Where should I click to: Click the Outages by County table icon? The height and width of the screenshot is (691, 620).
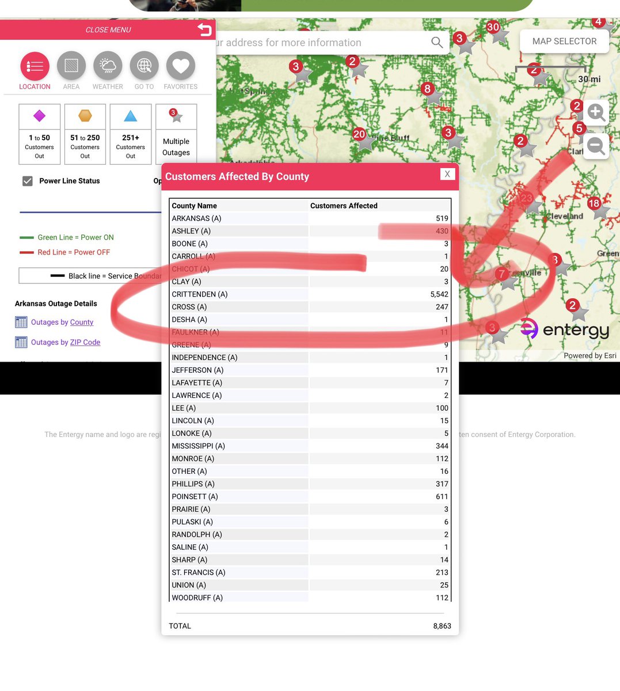pos(21,322)
